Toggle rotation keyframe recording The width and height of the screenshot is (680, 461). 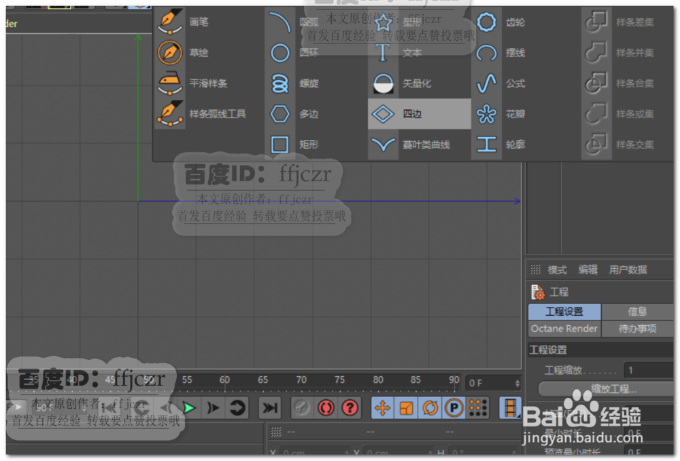pyautogui.click(x=430, y=408)
